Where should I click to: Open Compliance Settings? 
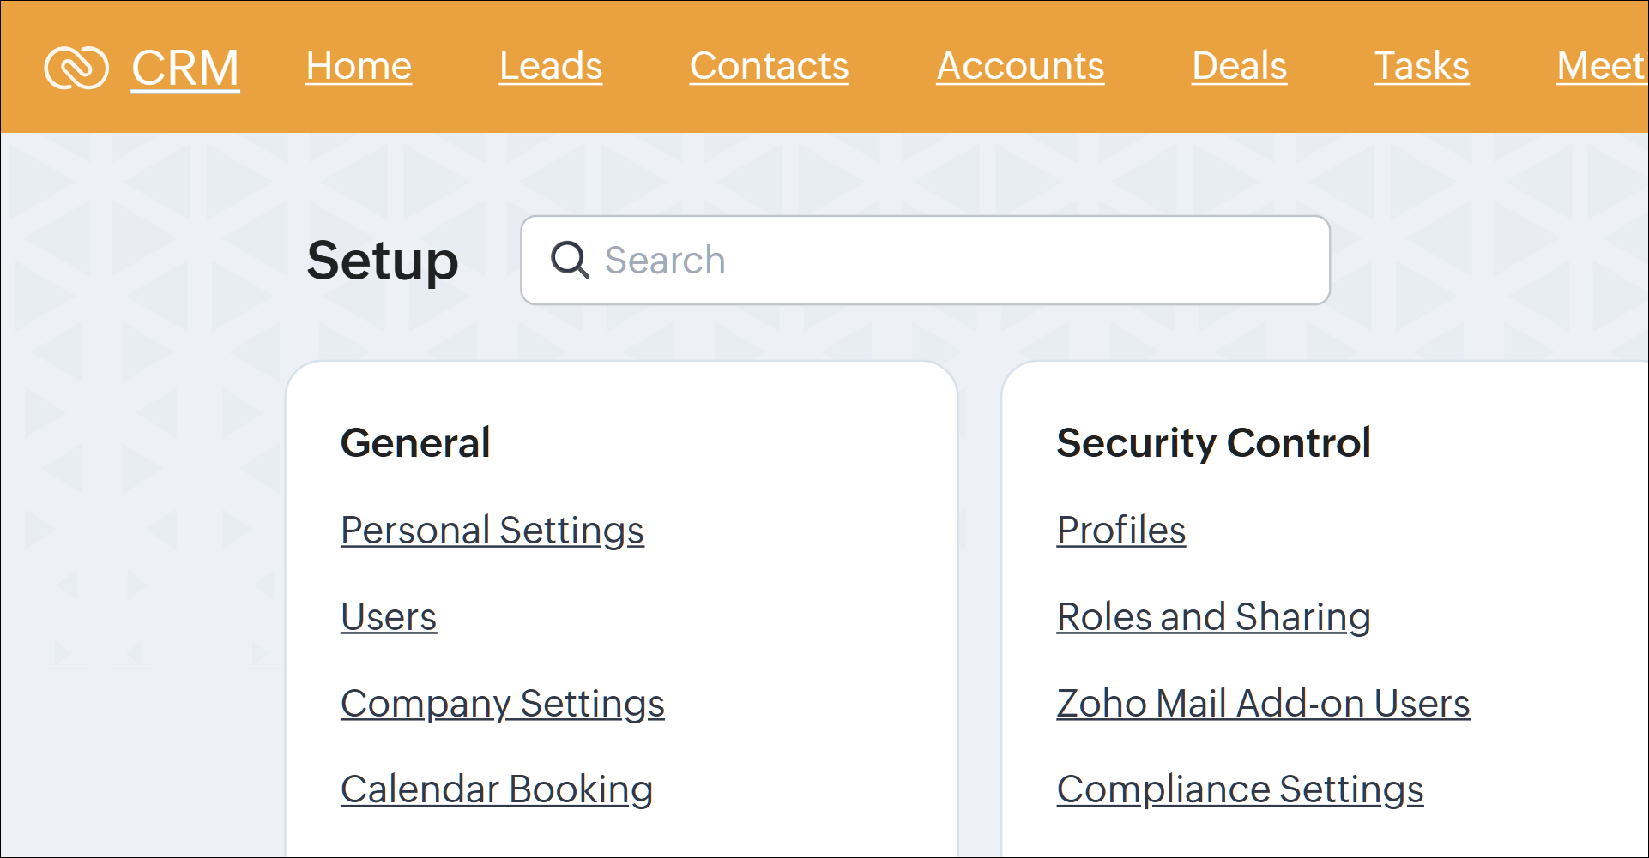click(x=1240, y=789)
